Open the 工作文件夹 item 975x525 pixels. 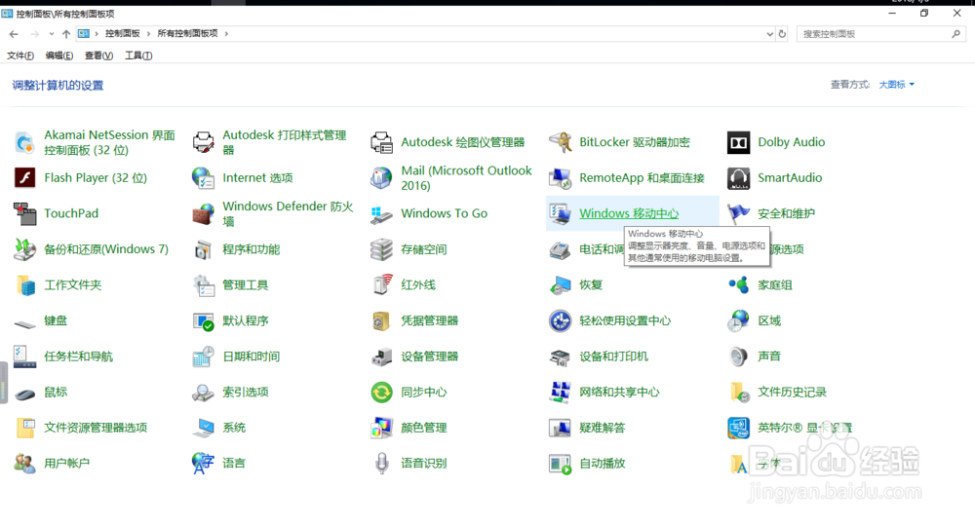click(x=72, y=285)
